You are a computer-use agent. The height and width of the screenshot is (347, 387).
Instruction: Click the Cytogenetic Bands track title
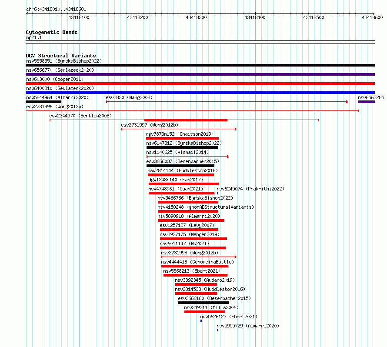pos(52,32)
